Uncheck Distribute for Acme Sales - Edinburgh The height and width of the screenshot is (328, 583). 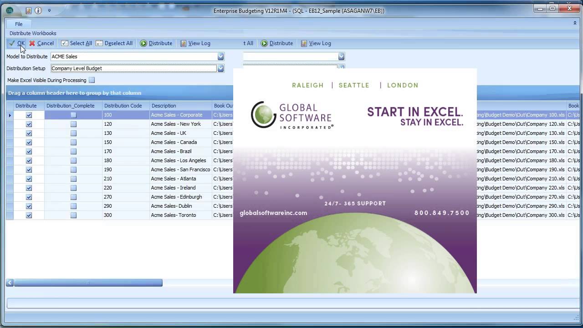(29, 197)
